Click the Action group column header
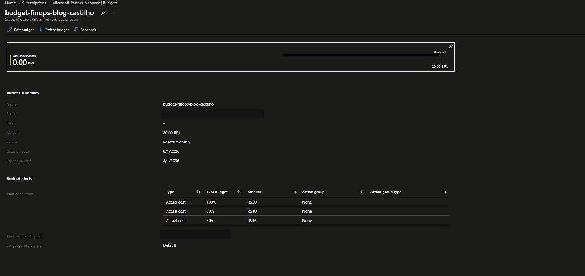Screen dimensions: 585x276 click(x=313, y=192)
